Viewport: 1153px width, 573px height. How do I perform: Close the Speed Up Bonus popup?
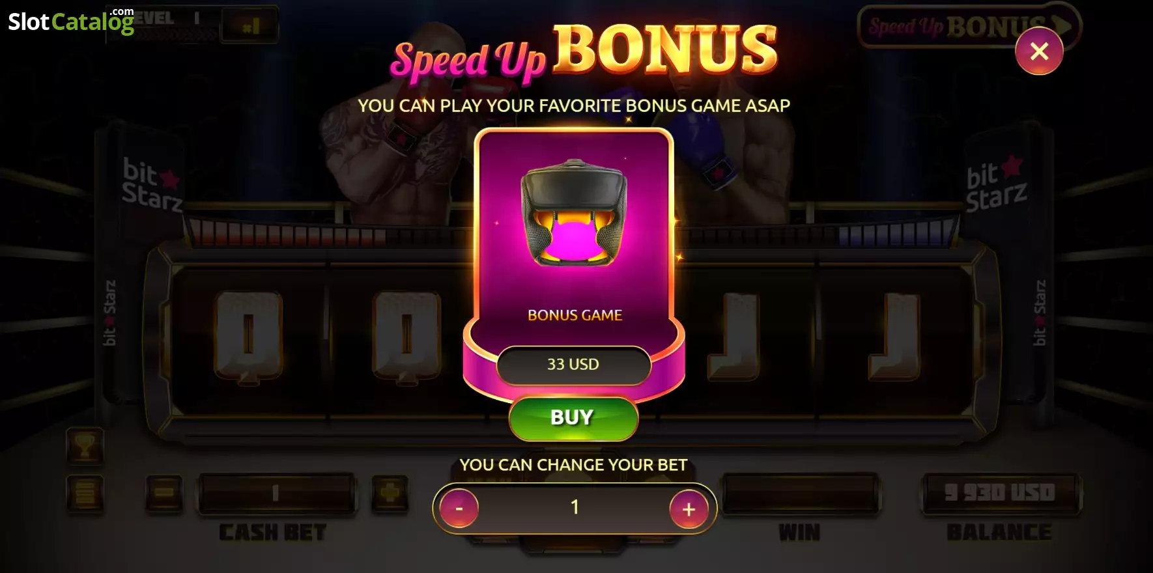[1039, 51]
